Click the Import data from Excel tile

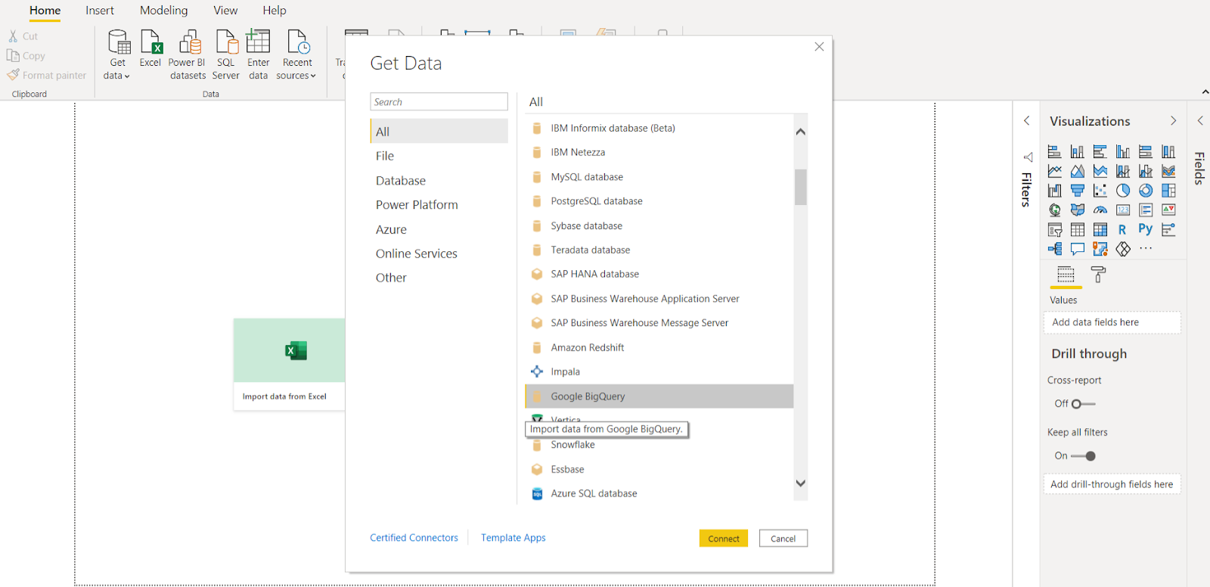(289, 365)
